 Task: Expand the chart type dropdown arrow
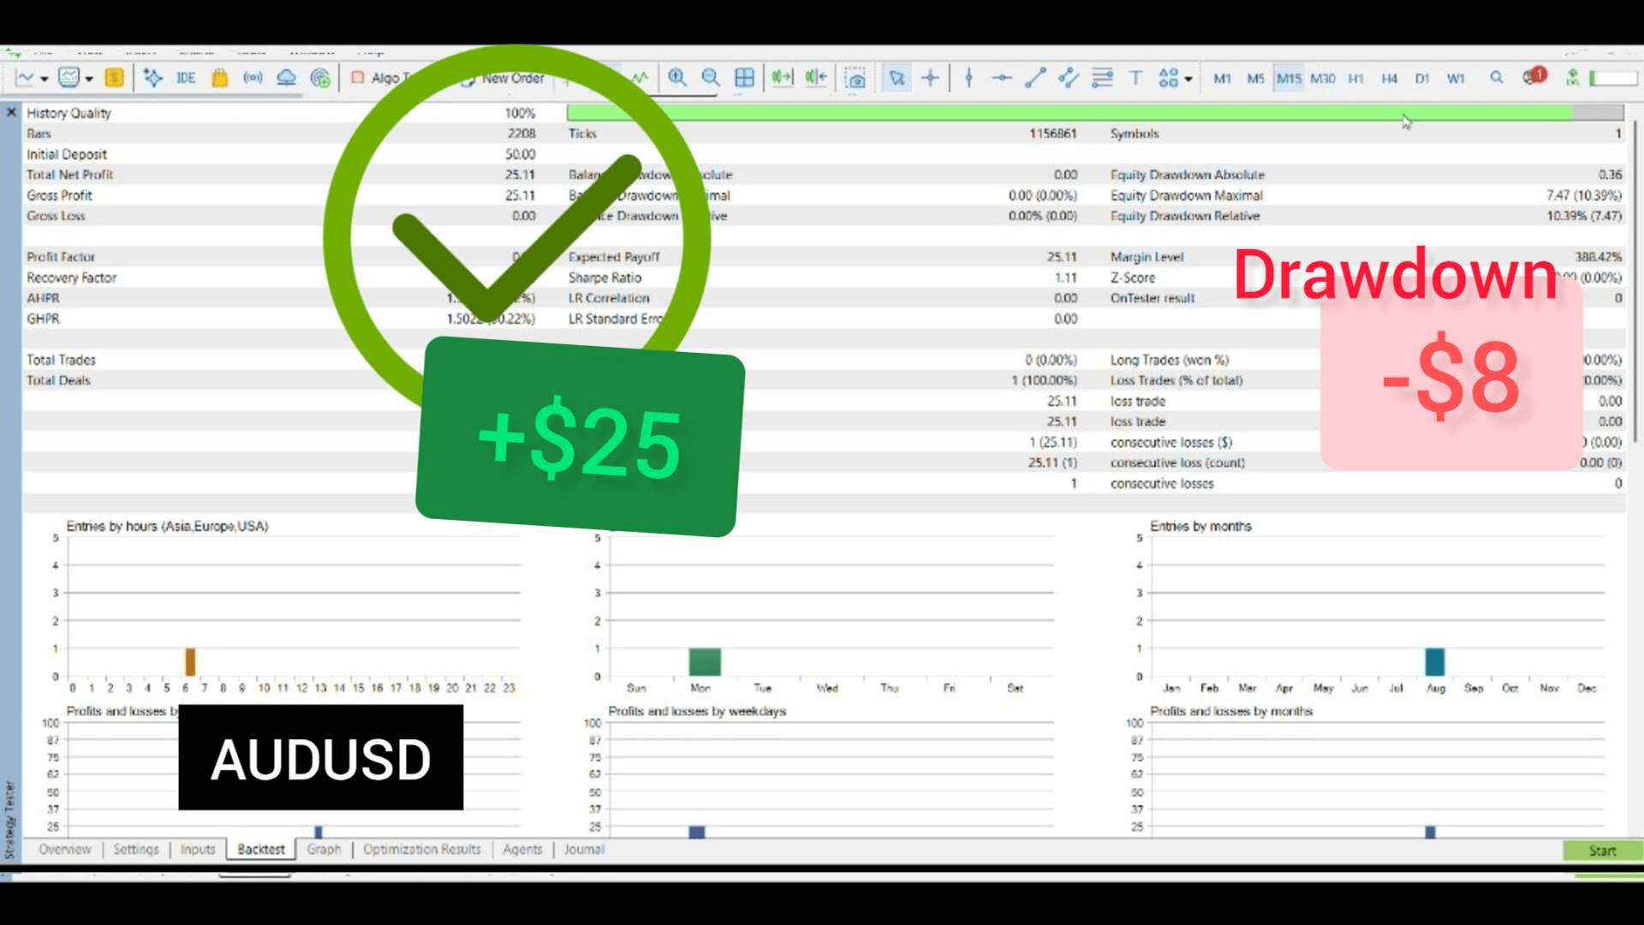pyautogui.click(x=44, y=79)
